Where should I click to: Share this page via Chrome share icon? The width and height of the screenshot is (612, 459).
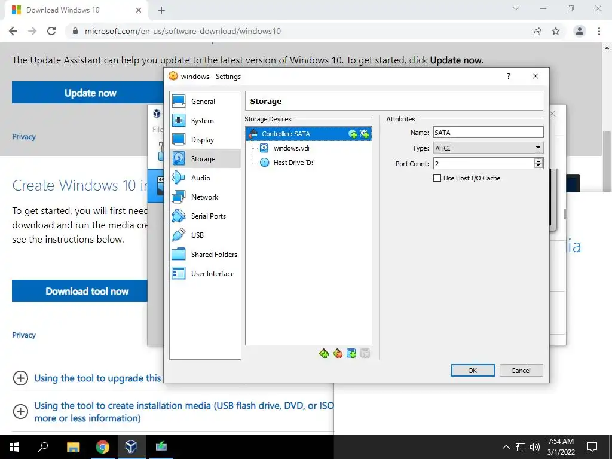coord(537,31)
